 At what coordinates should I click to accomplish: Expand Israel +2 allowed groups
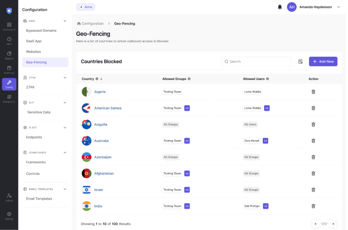[187, 190]
